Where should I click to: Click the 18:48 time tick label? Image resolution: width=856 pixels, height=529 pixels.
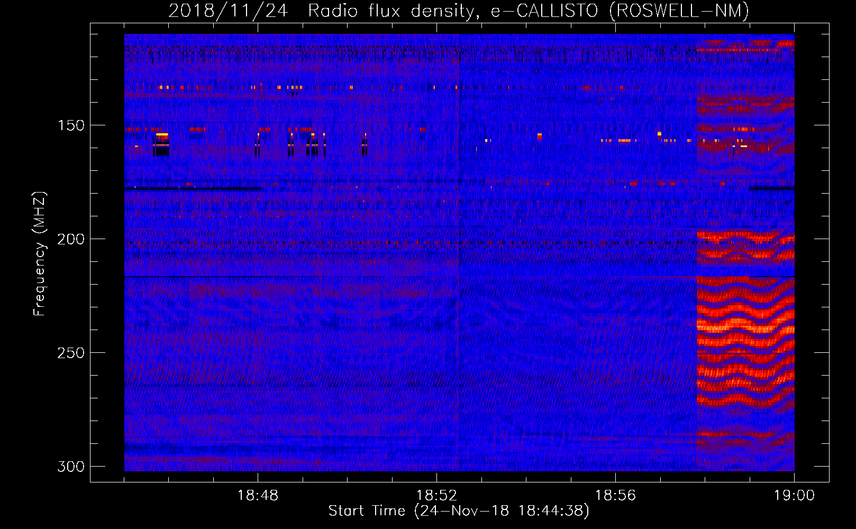[x=258, y=496]
